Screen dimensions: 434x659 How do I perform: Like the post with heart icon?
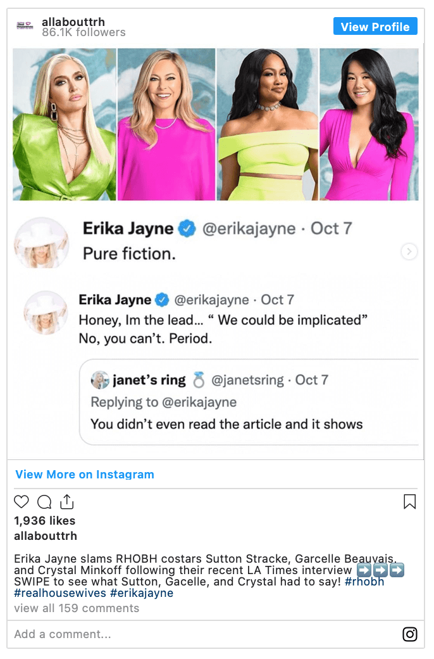click(x=22, y=501)
